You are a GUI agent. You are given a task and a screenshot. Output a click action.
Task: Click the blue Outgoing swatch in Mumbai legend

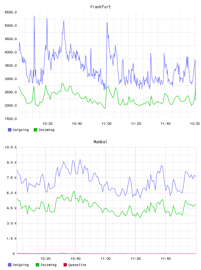pyautogui.click(x=10, y=265)
